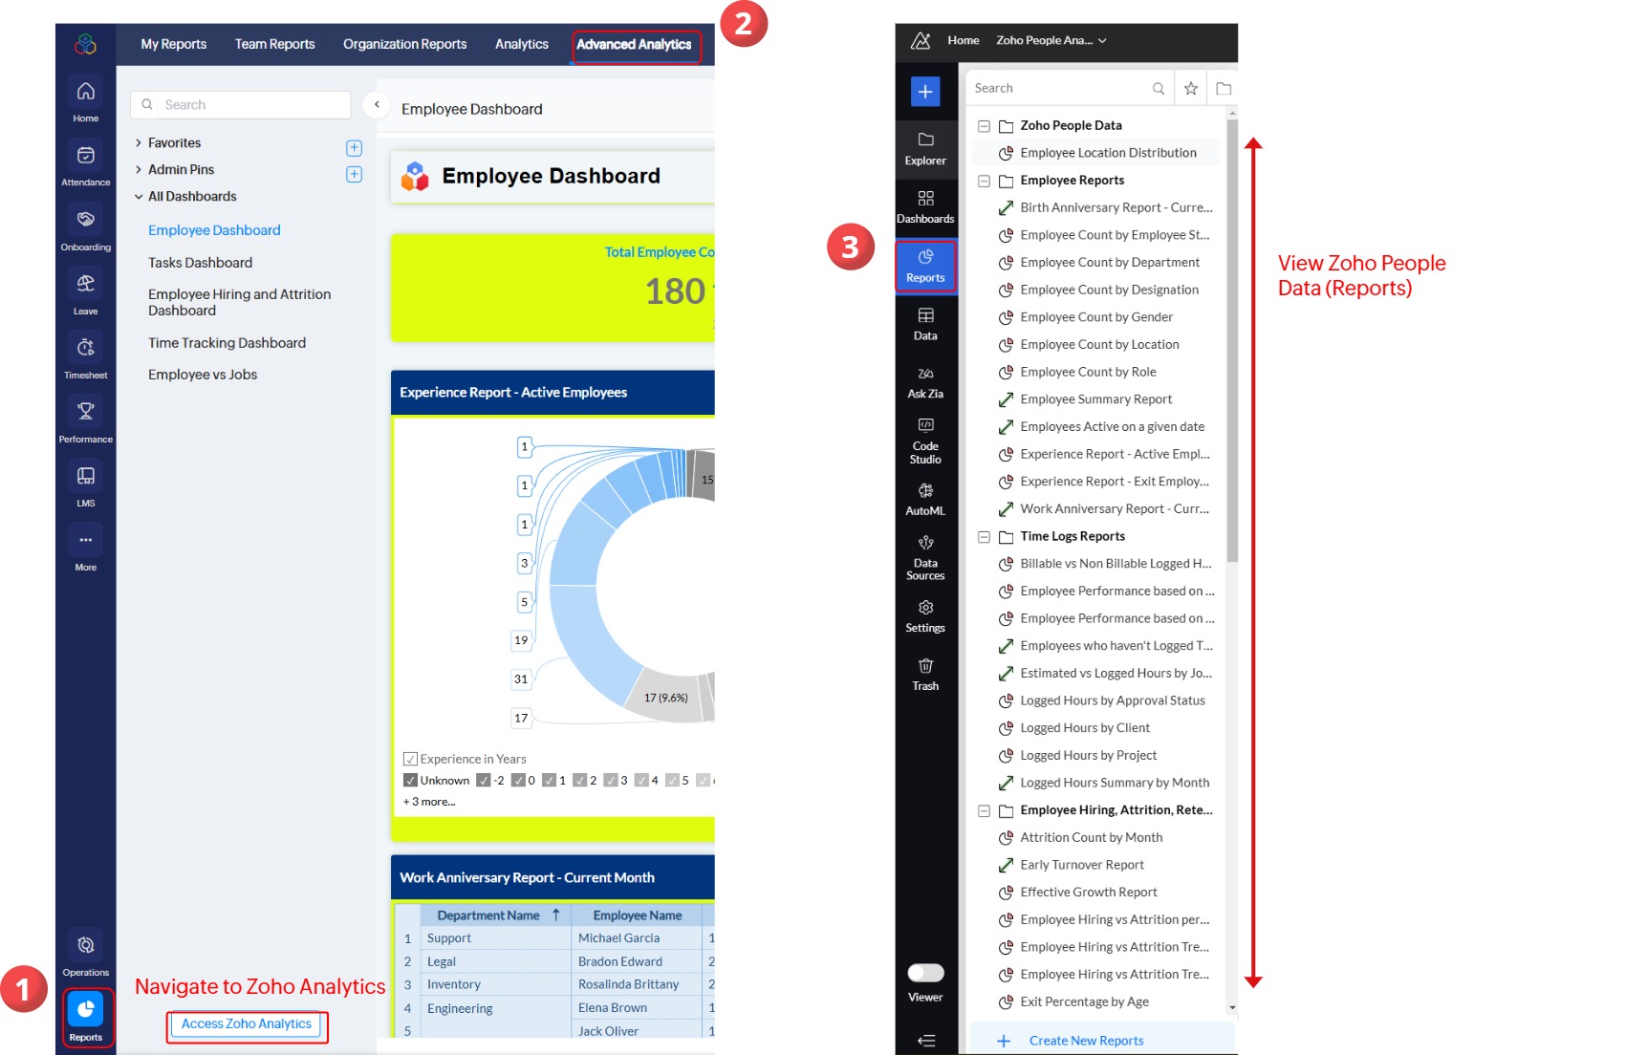
Task: Open Settings in Analytics sidebar
Action: pyautogui.click(x=925, y=616)
